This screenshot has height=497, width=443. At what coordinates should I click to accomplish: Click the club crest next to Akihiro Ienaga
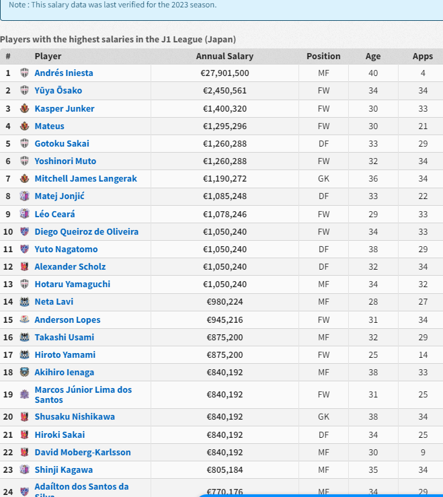(25, 373)
